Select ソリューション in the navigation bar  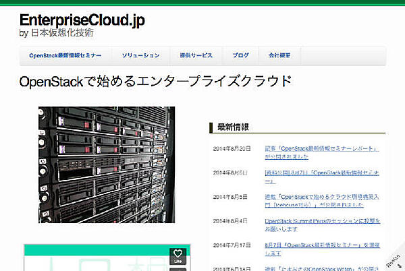click(140, 56)
